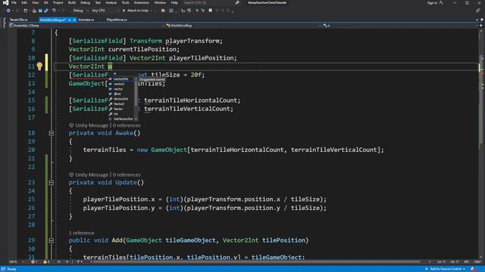Close the WorldScrolling.cs tab

coord(74,20)
